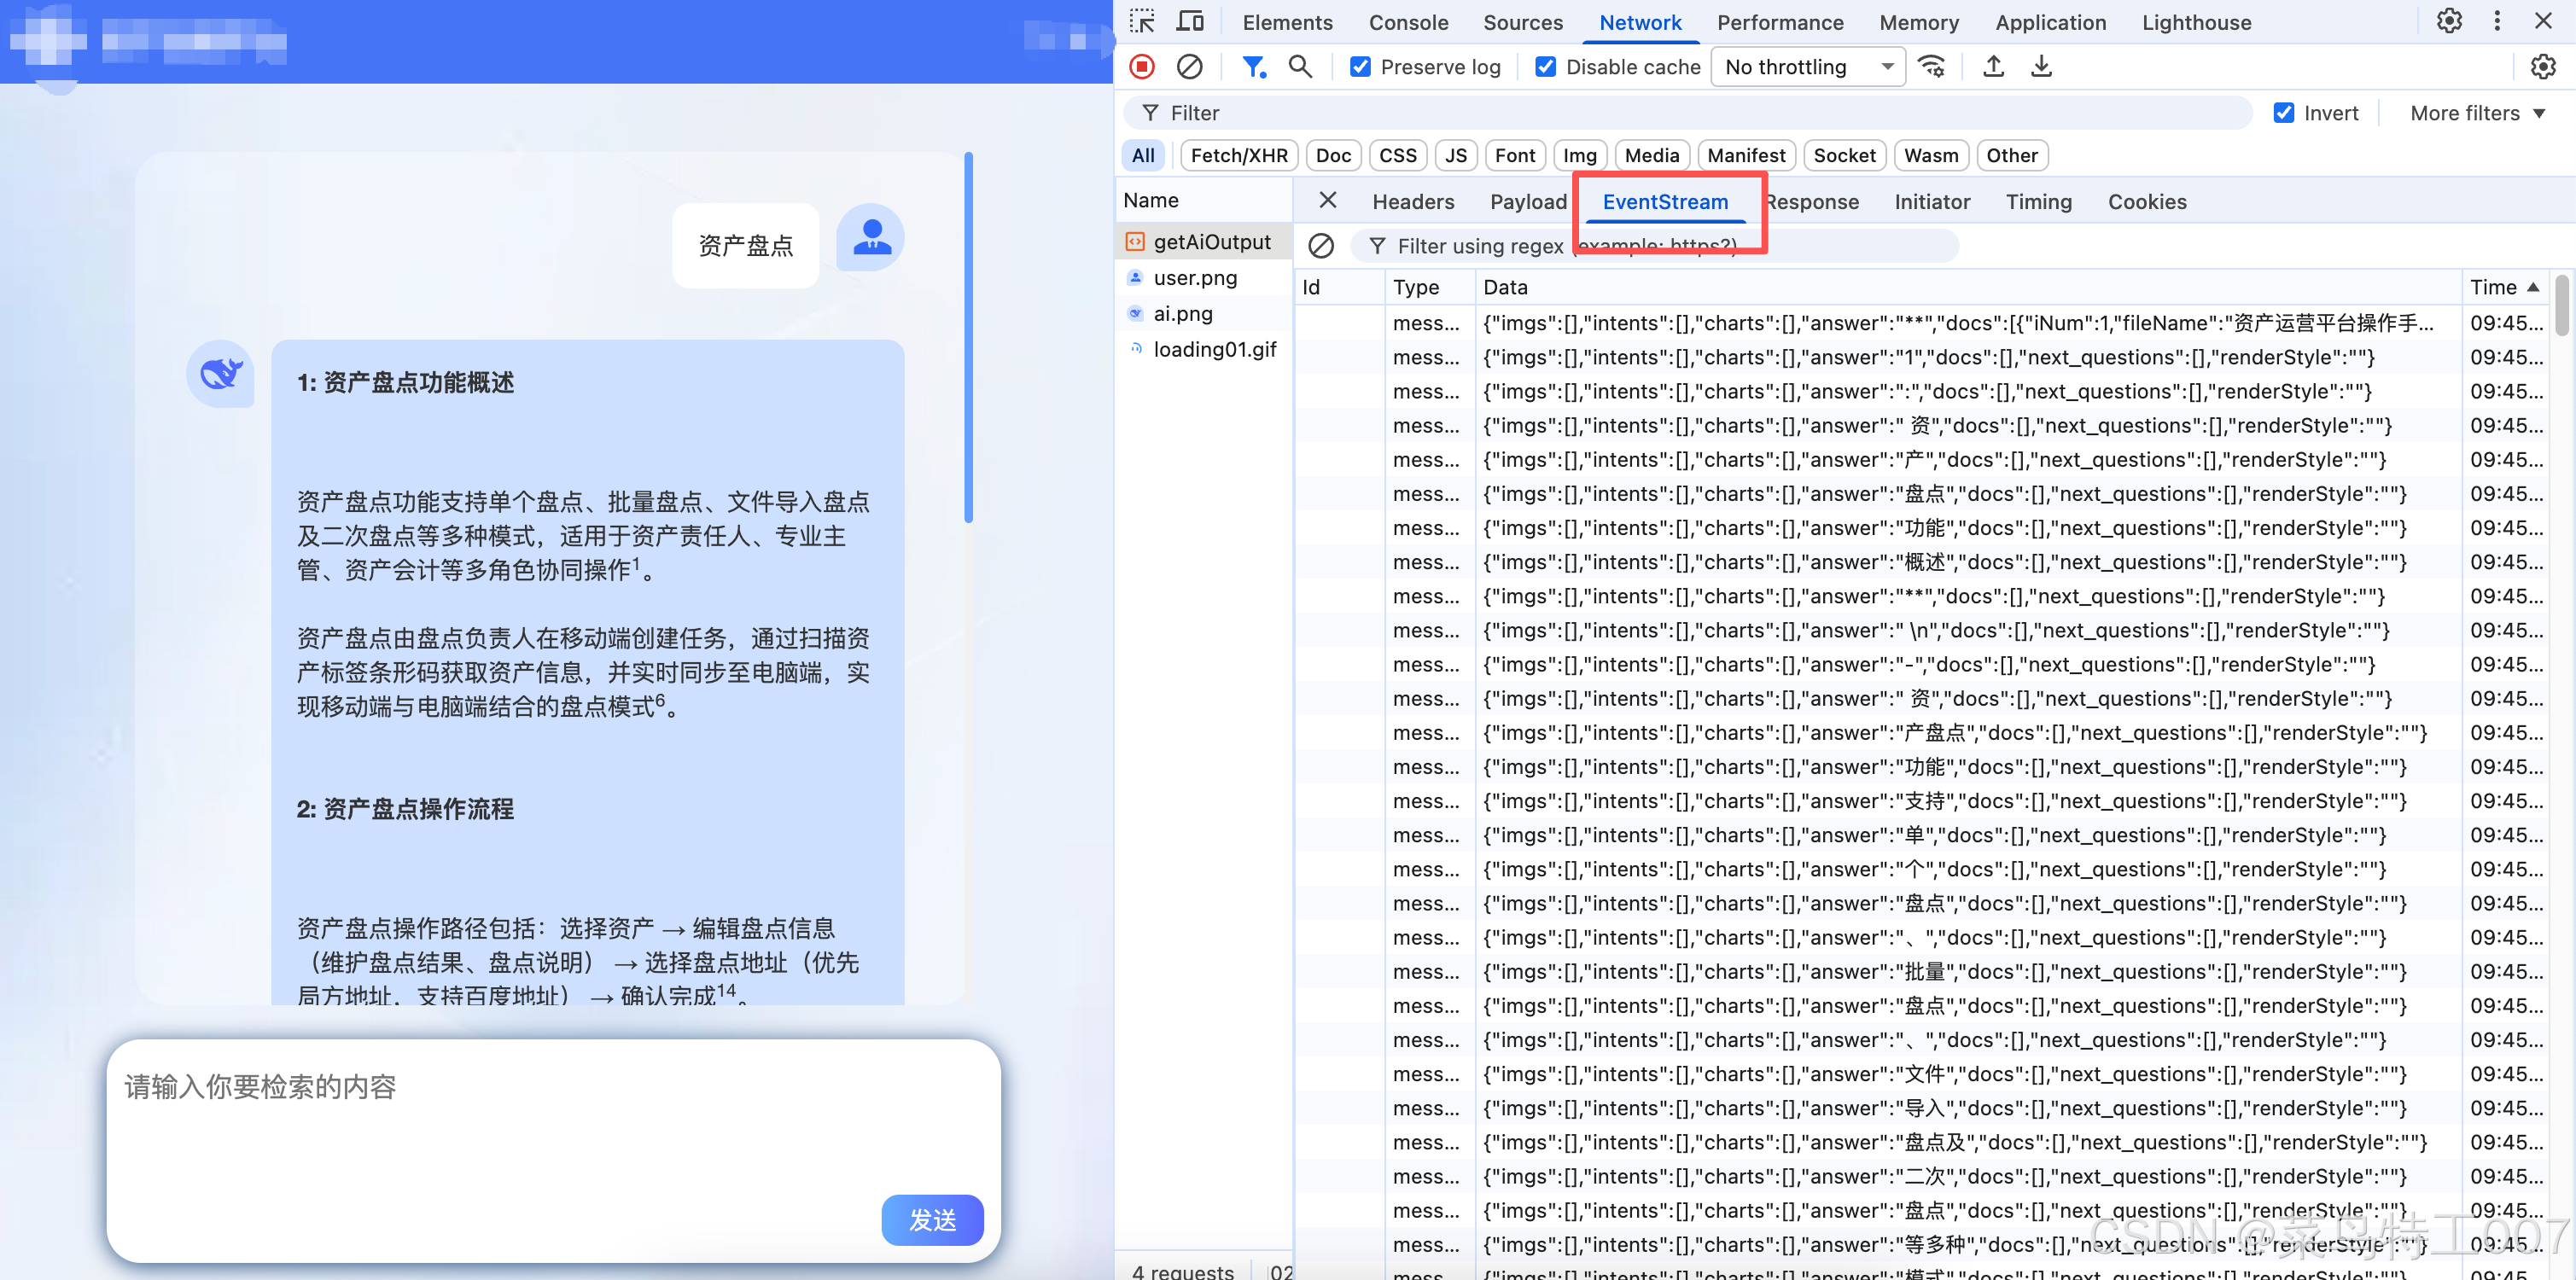The height and width of the screenshot is (1280, 2576).
Task: Filter requests by Fetch/XHR
Action: click(1239, 155)
